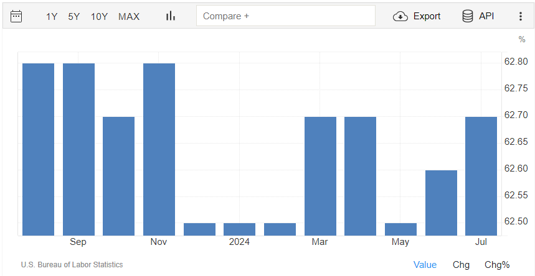Select the 1Y time range
The image size is (535, 276).
coord(52,17)
